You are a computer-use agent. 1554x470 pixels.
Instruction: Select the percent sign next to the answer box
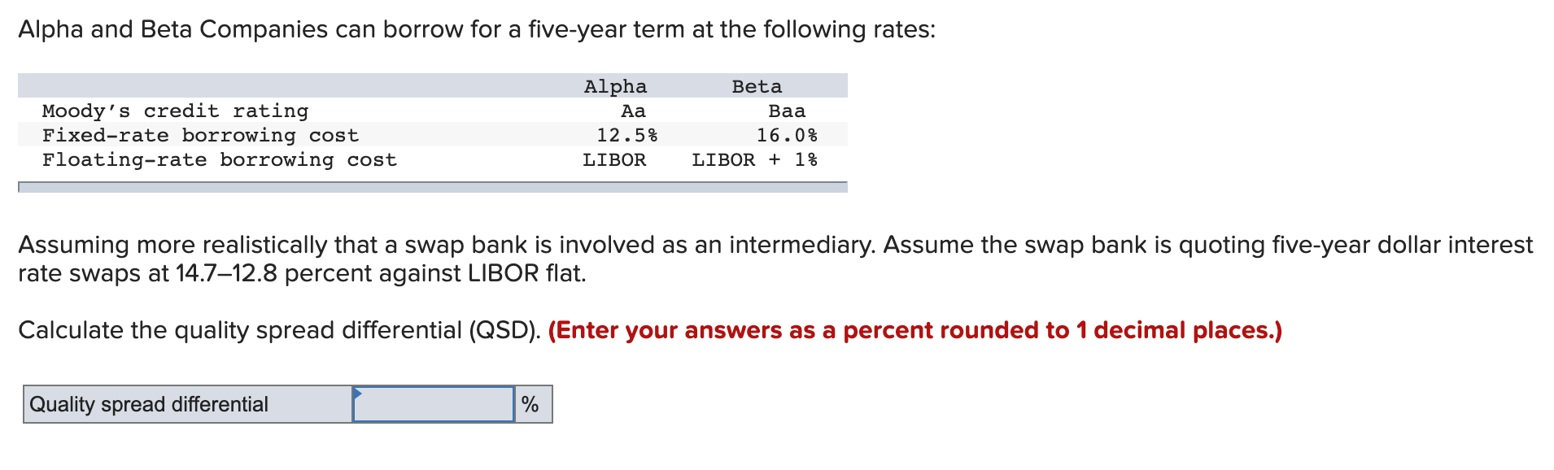pyautogui.click(x=532, y=403)
